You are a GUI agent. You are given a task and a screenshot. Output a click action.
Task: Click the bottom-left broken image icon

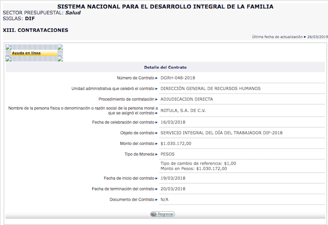point(8,59)
